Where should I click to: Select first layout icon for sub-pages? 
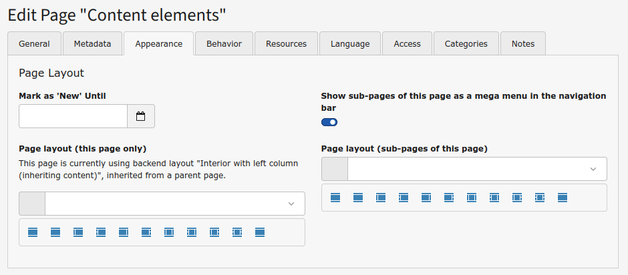tap(335, 198)
